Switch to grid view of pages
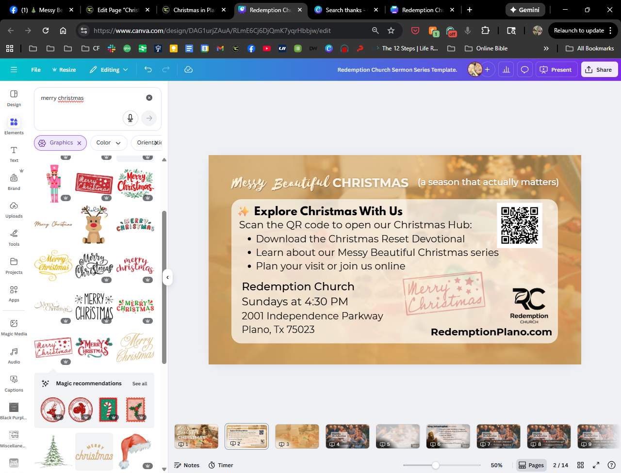This screenshot has width=621, height=473. click(x=580, y=465)
